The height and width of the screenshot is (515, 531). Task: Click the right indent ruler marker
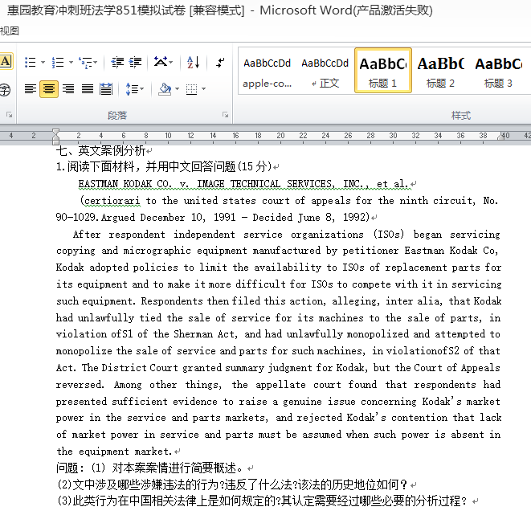pos(501,137)
